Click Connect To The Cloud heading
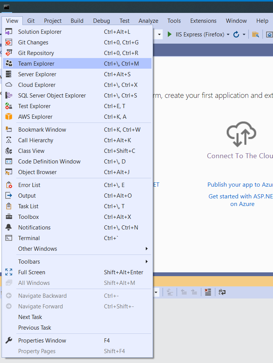This screenshot has width=273, height=363. tap(240, 156)
